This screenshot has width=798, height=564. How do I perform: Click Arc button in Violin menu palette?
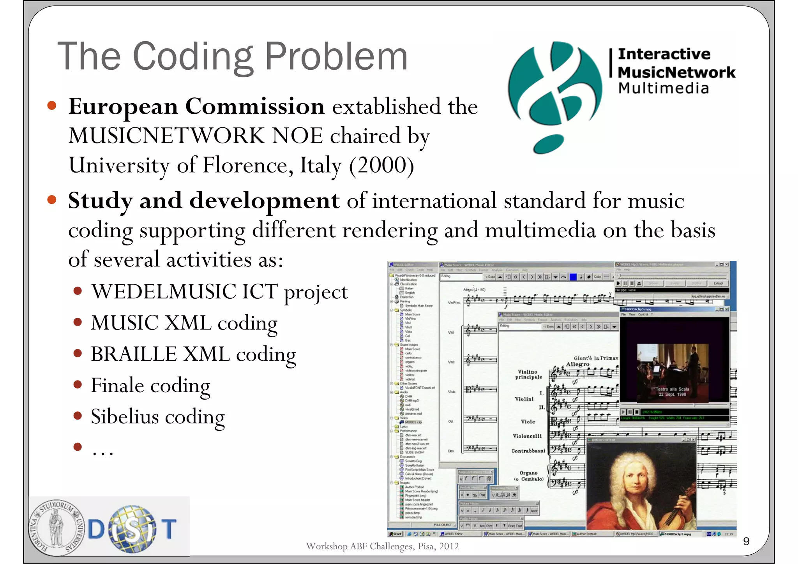(482, 526)
